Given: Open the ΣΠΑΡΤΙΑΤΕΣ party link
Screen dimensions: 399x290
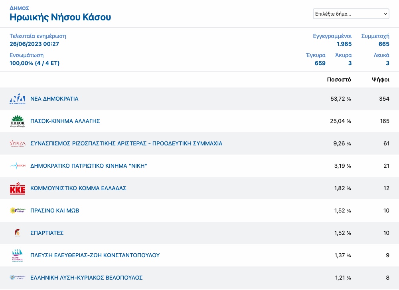Looking at the screenshot, I should [x=47, y=233].
